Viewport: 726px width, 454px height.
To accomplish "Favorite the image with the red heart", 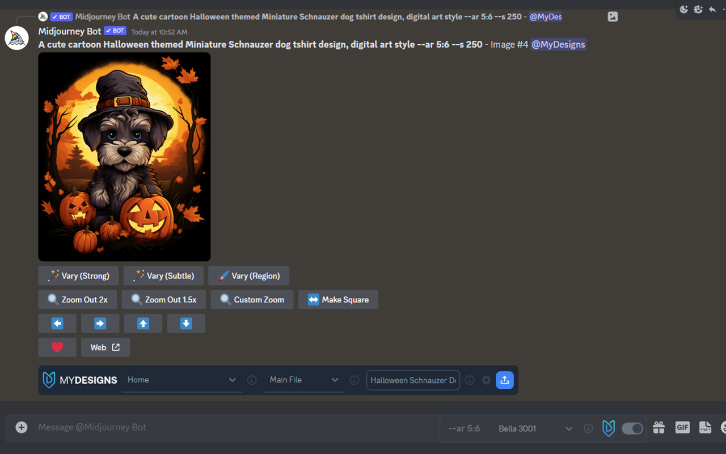I will 57,347.
